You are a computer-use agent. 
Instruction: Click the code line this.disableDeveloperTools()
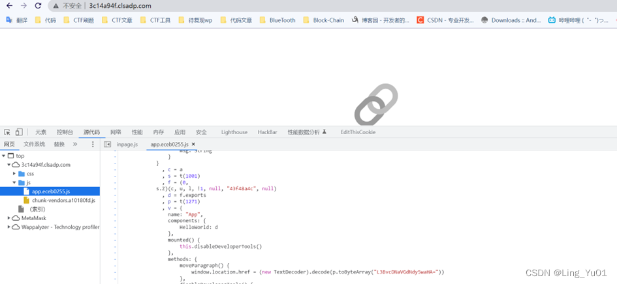(221, 246)
